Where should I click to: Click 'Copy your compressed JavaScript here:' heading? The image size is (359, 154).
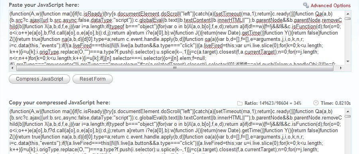click(x=59, y=102)
